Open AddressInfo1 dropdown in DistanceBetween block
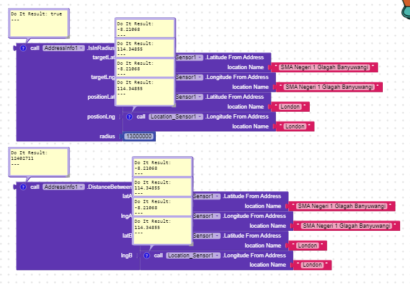This screenshot has width=410, height=287. [x=64, y=187]
